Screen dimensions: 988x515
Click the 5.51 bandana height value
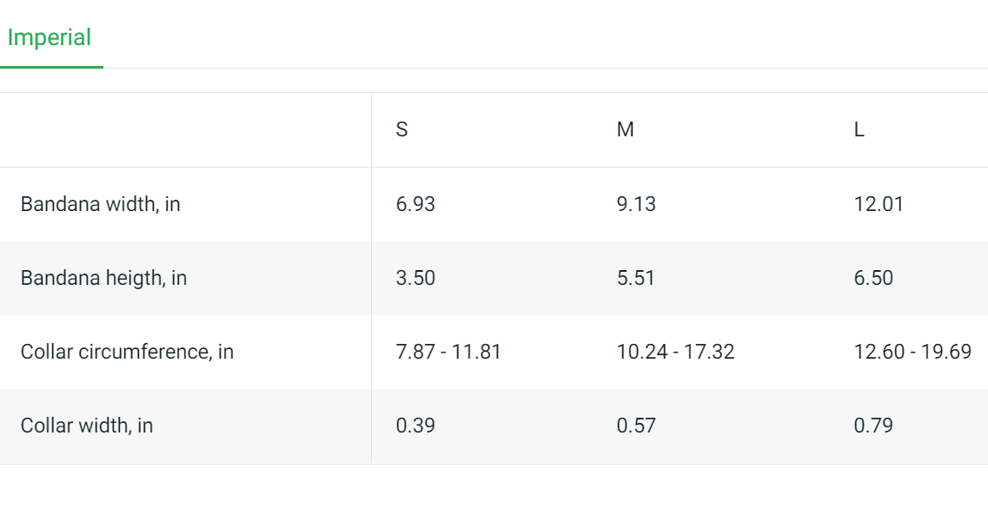click(x=636, y=279)
